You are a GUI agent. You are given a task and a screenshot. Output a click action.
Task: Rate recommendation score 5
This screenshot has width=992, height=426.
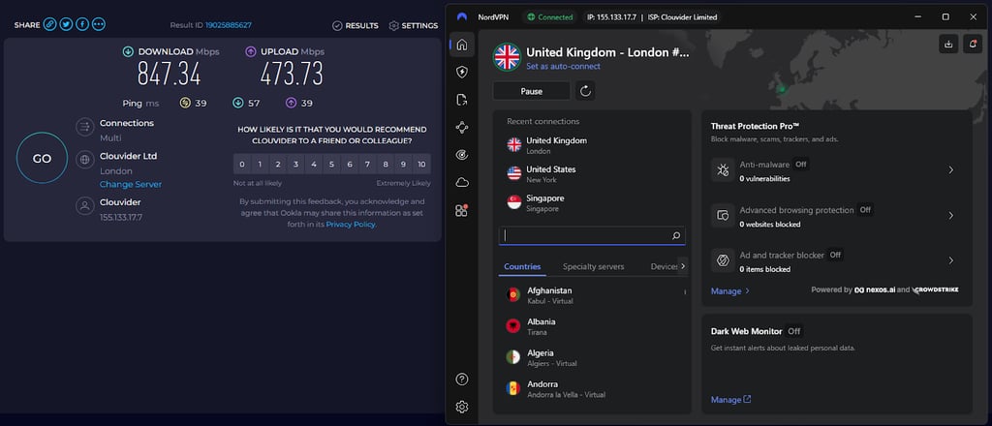(332, 165)
